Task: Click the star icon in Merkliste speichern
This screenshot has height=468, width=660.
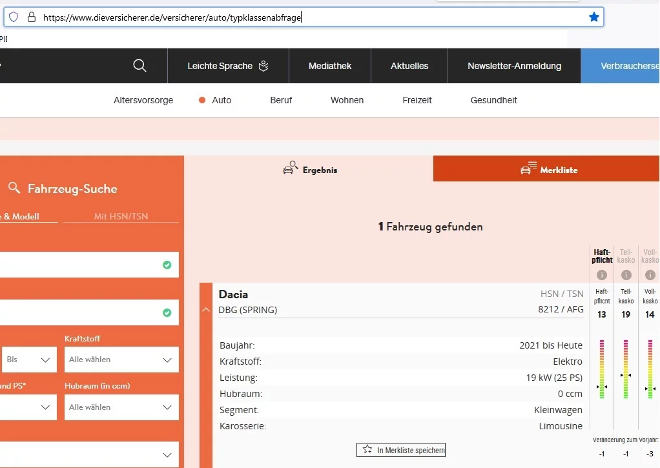Action: [367, 449]
